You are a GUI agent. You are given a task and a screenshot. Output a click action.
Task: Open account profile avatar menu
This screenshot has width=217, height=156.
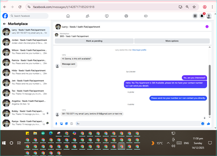pos(209,16)
